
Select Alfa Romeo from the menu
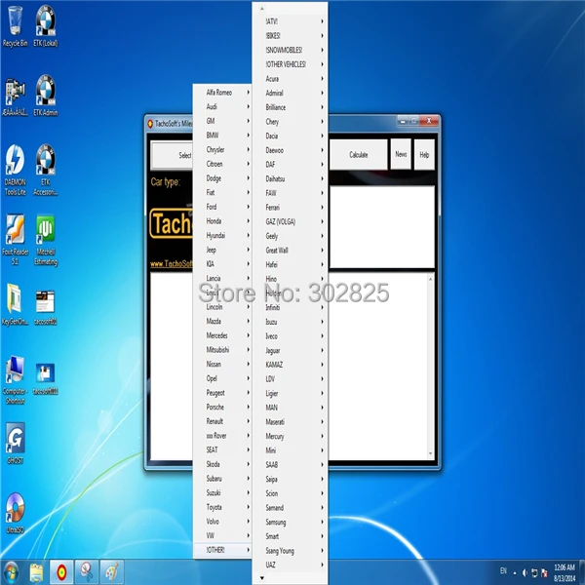[222, 93]
